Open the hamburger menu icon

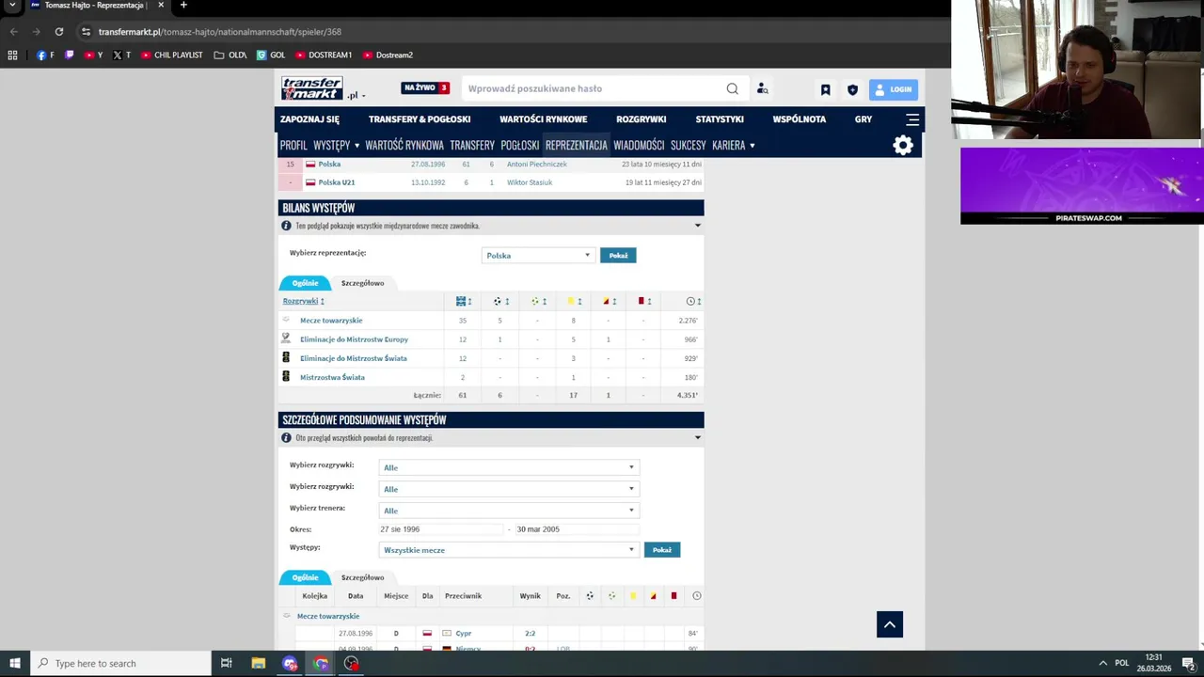click(912, 119)
